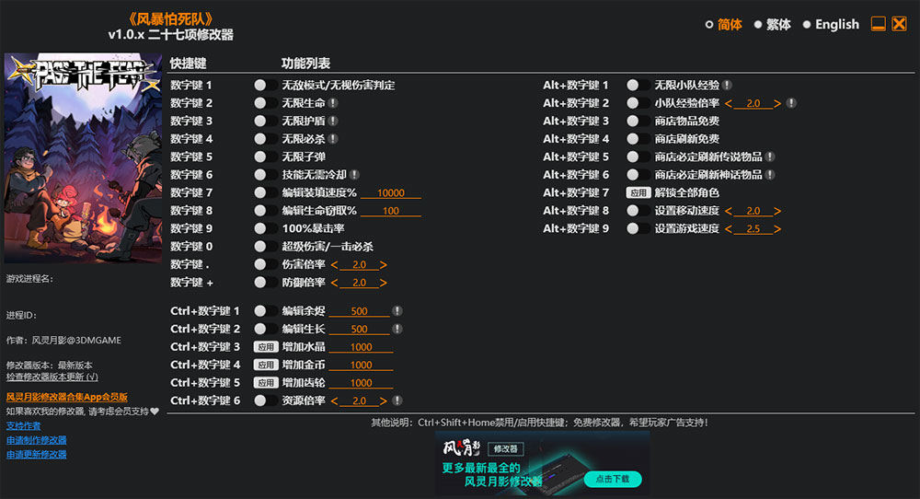
Task: Minimize the trainer window with the orange icon
Action: [x=878, y=24]
